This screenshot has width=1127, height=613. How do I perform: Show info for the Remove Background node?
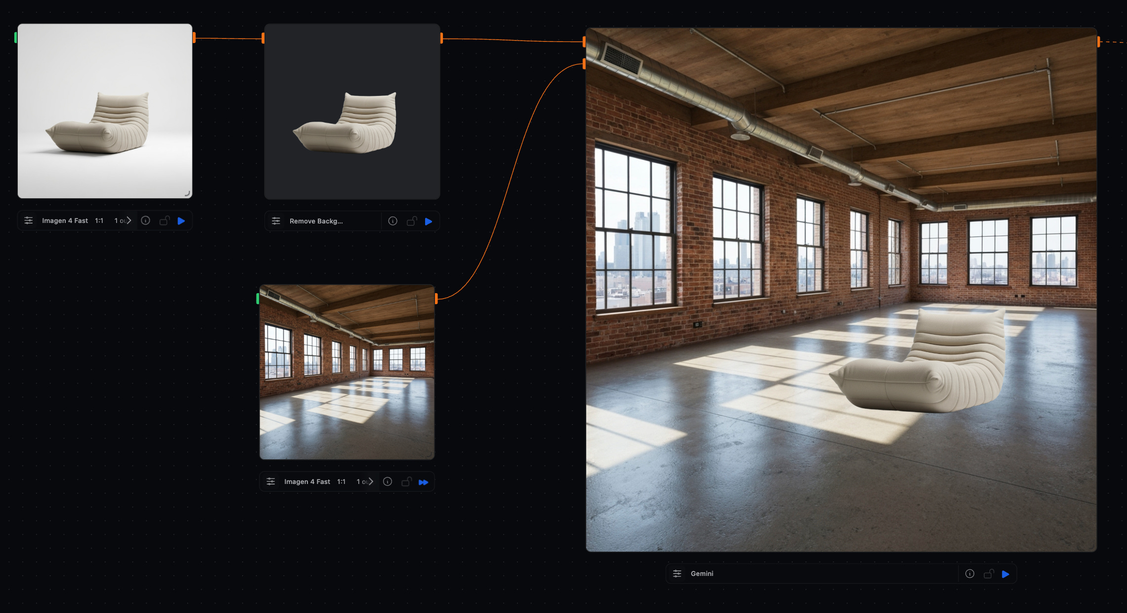pos(392,221)
